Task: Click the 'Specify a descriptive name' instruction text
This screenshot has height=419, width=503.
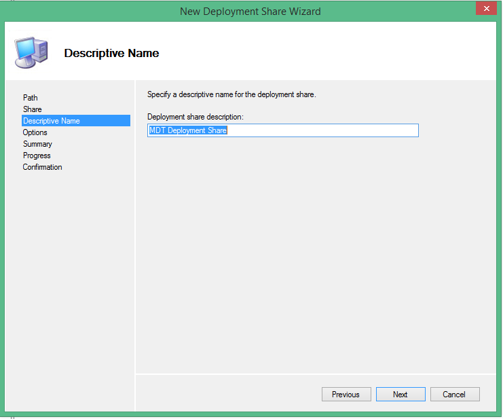Action: 231,94
